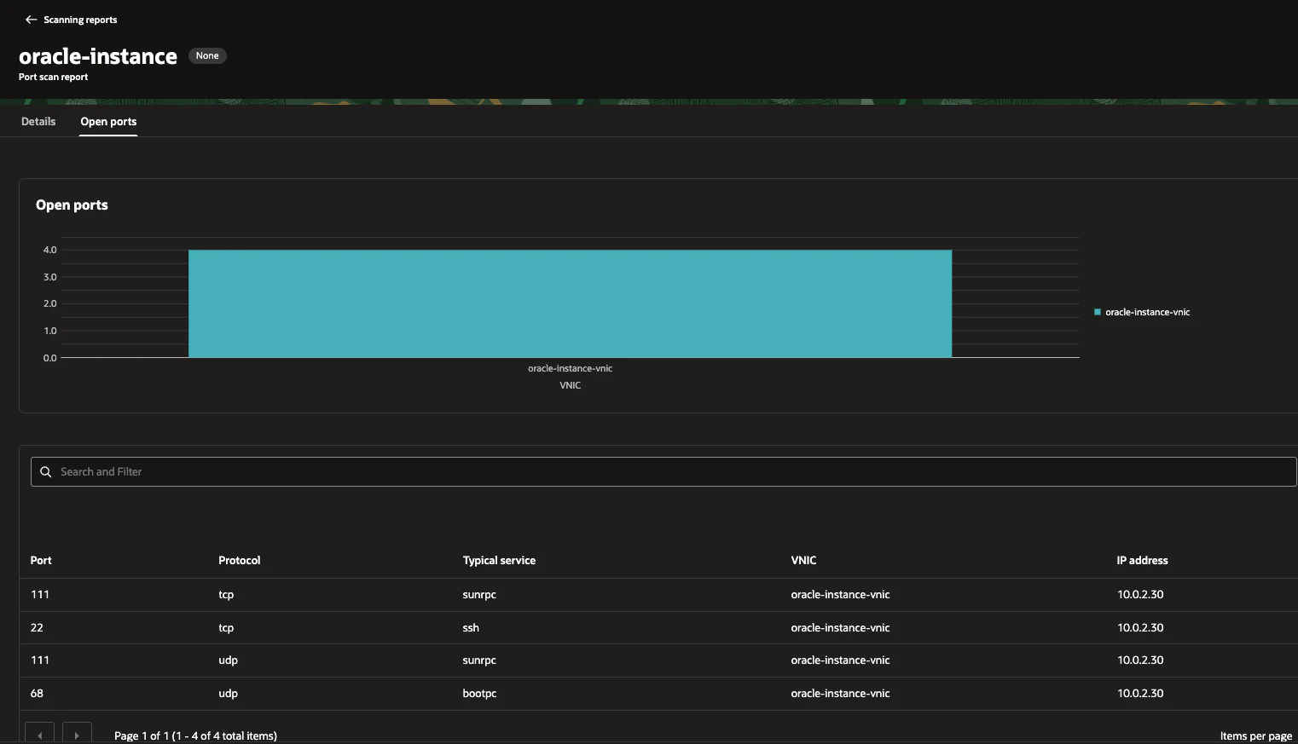Select the Open ports tab
Viewport: 1298px width, 744px height.
[108, 122]
